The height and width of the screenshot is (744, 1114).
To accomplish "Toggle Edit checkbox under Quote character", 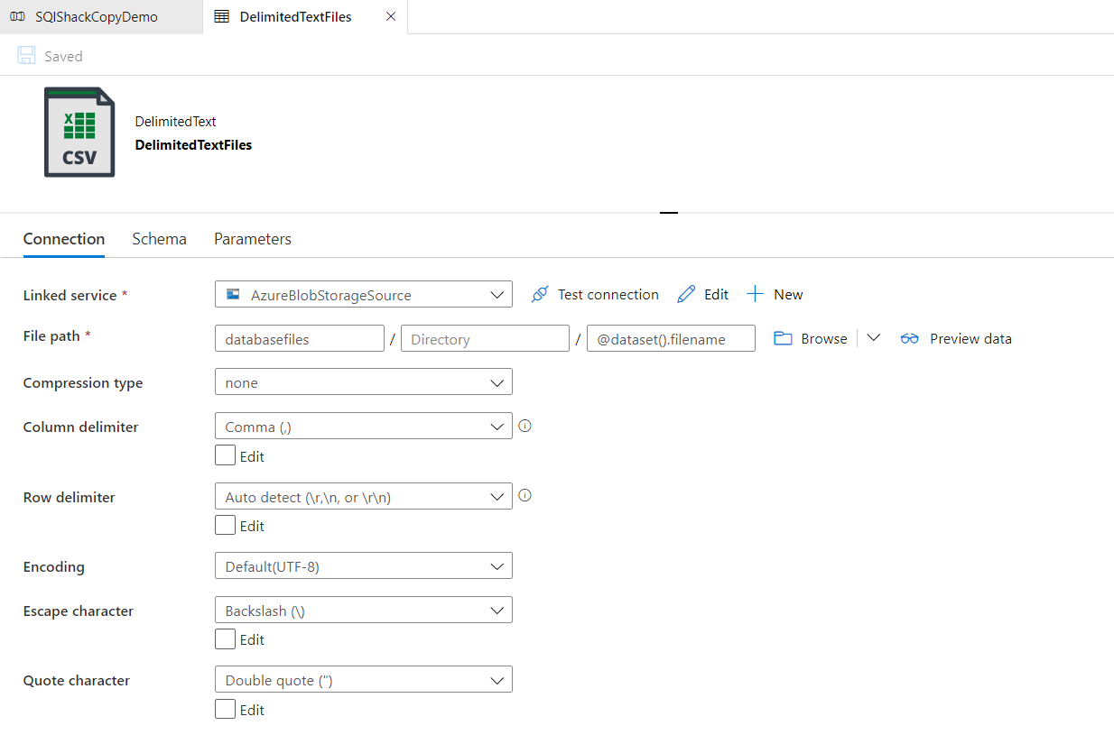I will tap(226, 709).
